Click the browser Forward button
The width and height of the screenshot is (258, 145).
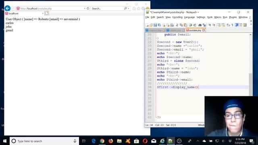coord(13,8)
